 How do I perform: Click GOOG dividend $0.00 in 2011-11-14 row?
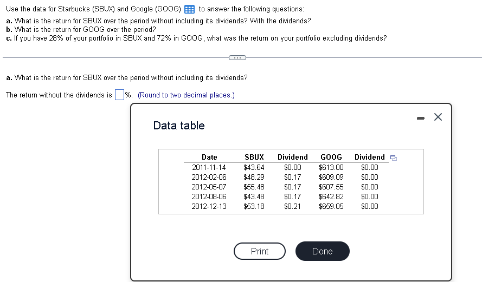coord(369,168)
